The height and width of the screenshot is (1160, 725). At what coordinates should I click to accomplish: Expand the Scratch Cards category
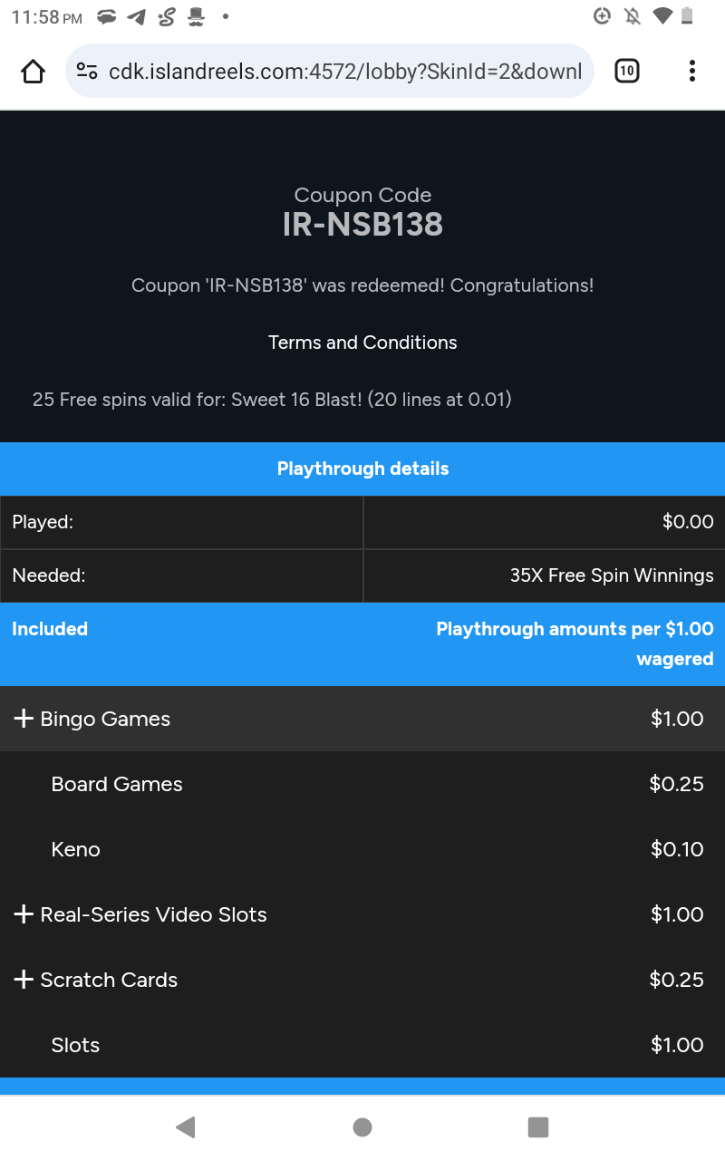pos(24,980)
